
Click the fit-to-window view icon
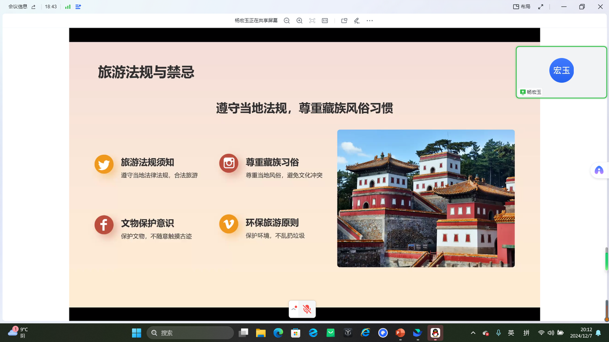coord(312,21)
